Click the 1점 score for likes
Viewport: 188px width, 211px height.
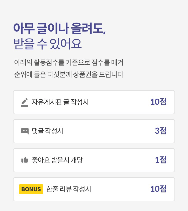[161, 160]
